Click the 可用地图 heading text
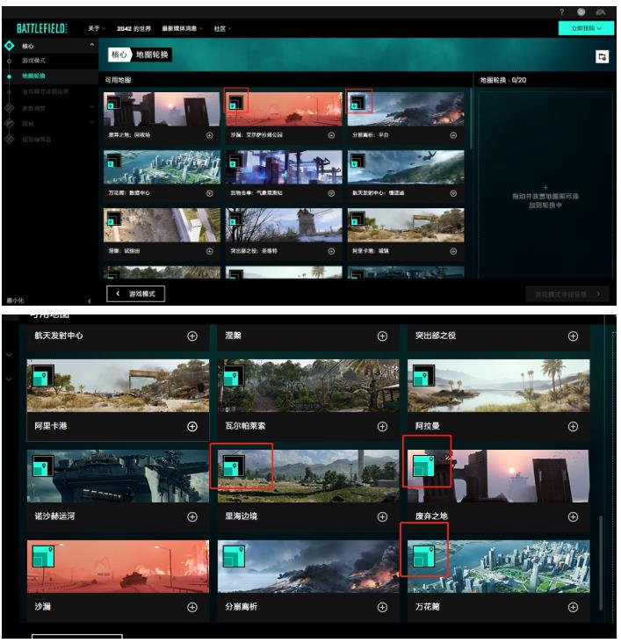This screenshot has height=643, width=621. 118,80
